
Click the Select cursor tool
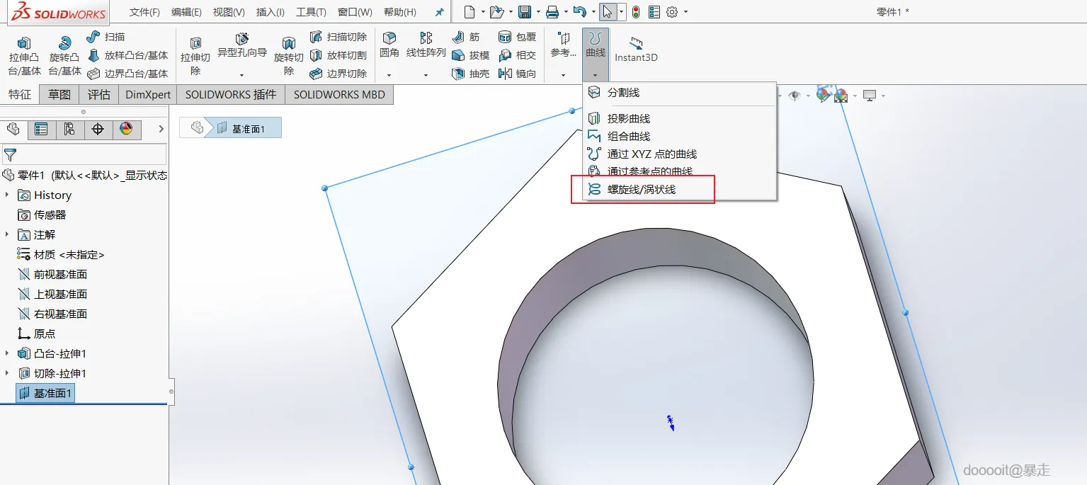click(x=608, y=12)
